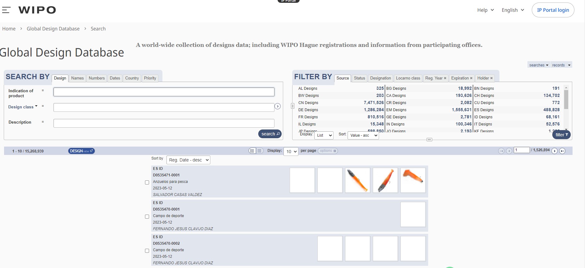Screen dimensions: 585x268
Task: Go to the first results page
Action: coord(501,151)
